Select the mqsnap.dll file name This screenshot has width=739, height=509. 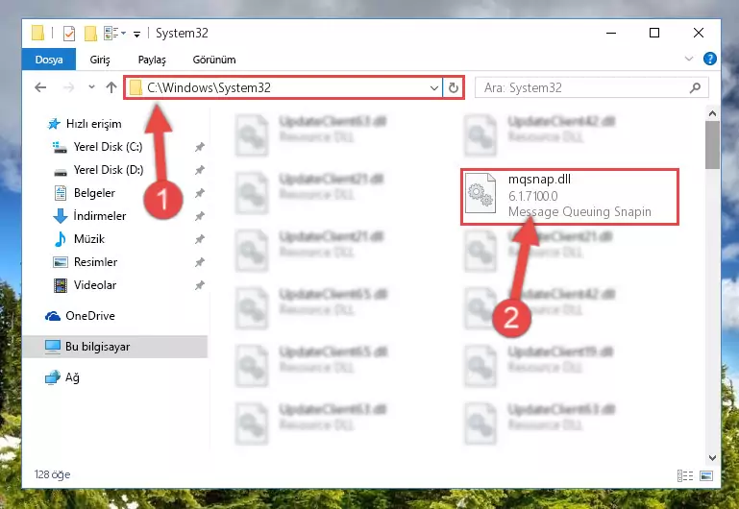[x=539, y=180]
